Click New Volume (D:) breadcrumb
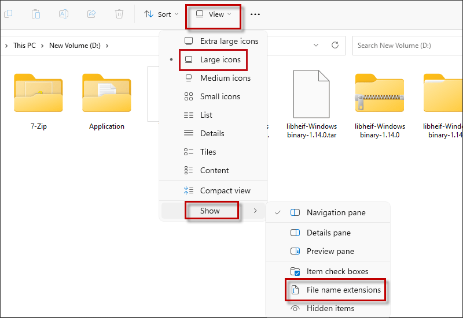Screen dimensions: 463x318 (x=75, y=46)
